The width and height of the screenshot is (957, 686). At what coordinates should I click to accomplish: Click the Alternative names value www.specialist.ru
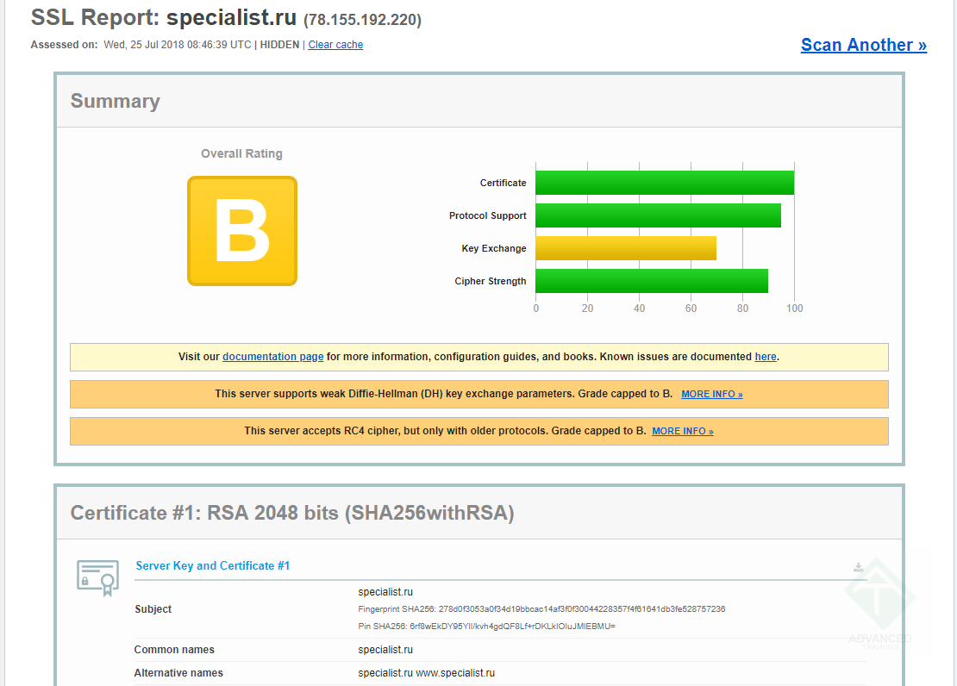[x=455, y=672]
